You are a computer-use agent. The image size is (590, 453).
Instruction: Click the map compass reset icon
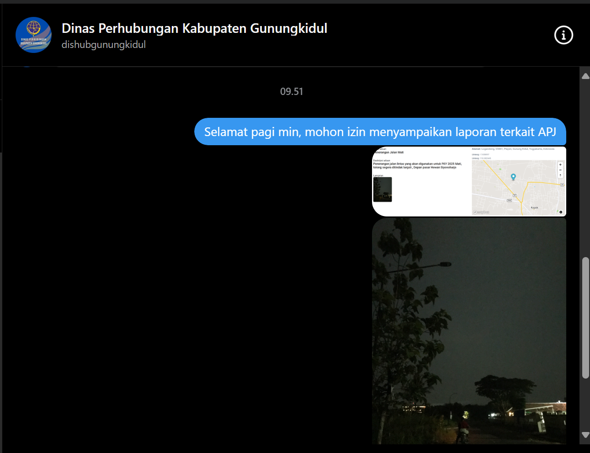tap(560, 175)
